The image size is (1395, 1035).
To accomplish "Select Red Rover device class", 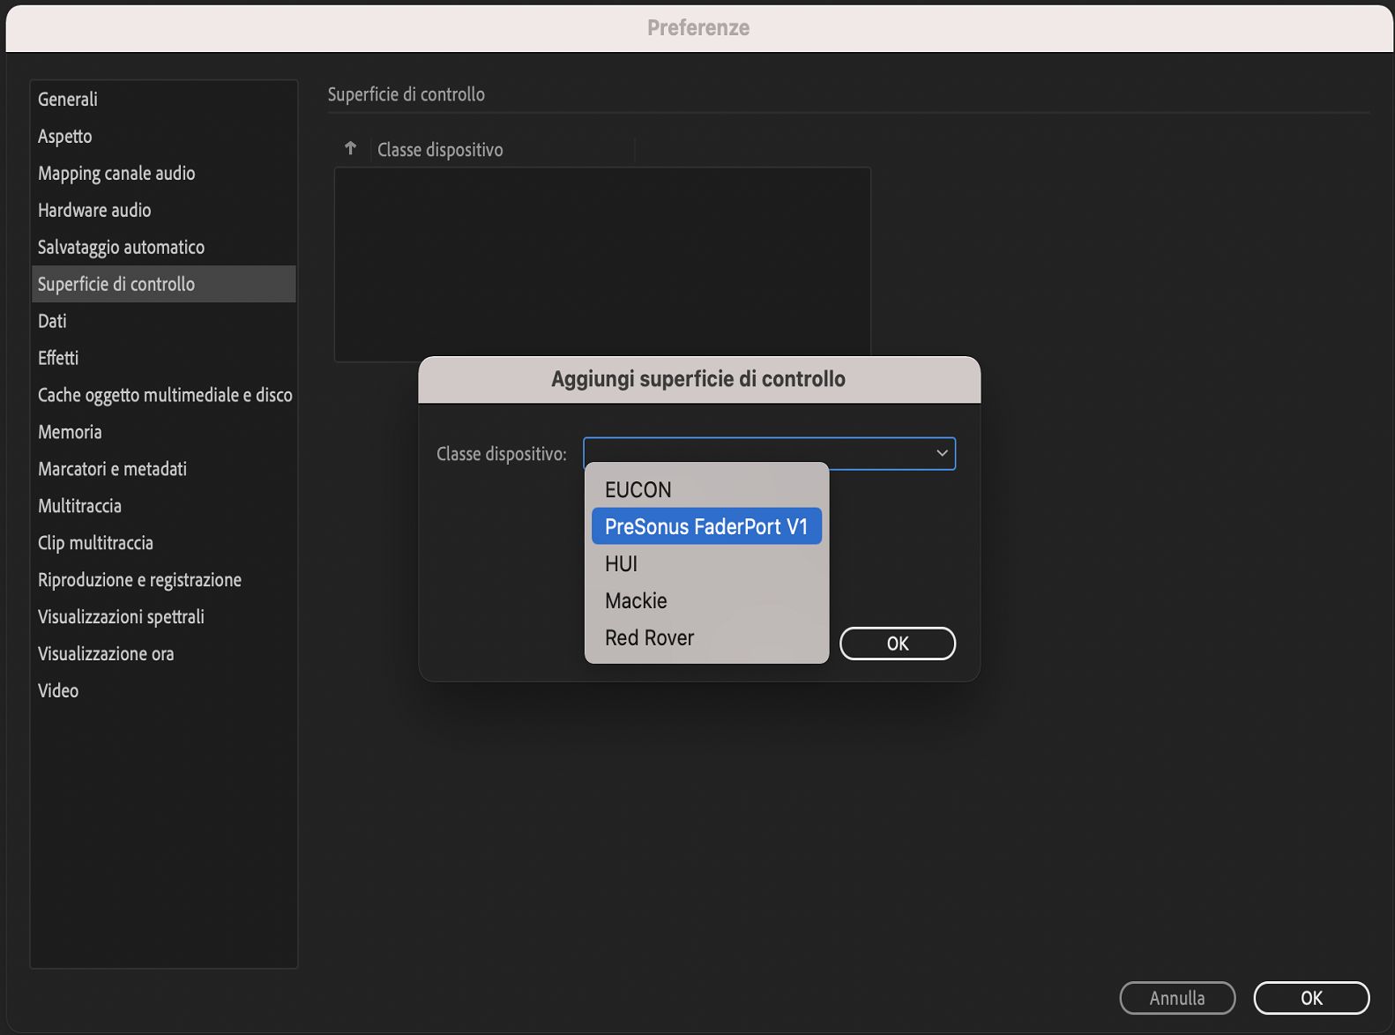I will tap(706, 637).
